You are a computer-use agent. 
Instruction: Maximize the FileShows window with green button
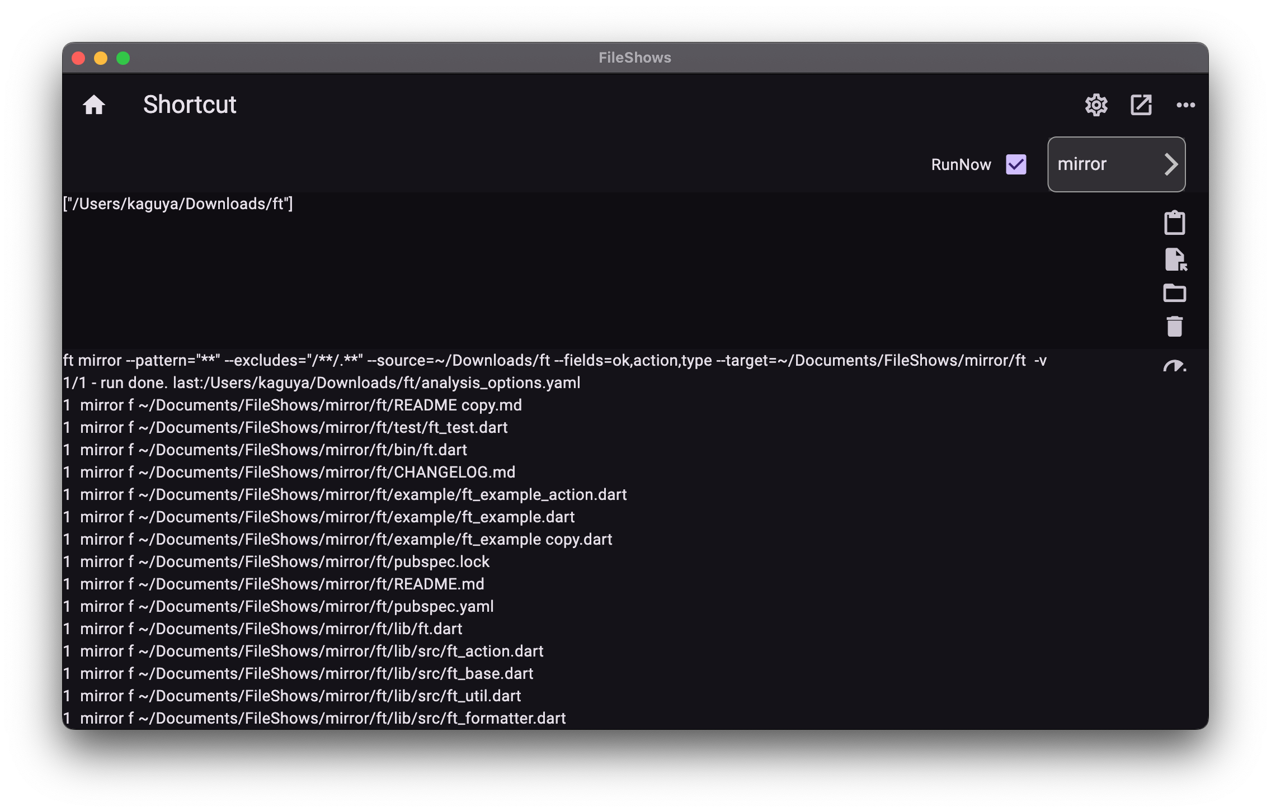[x=123, y=58]
